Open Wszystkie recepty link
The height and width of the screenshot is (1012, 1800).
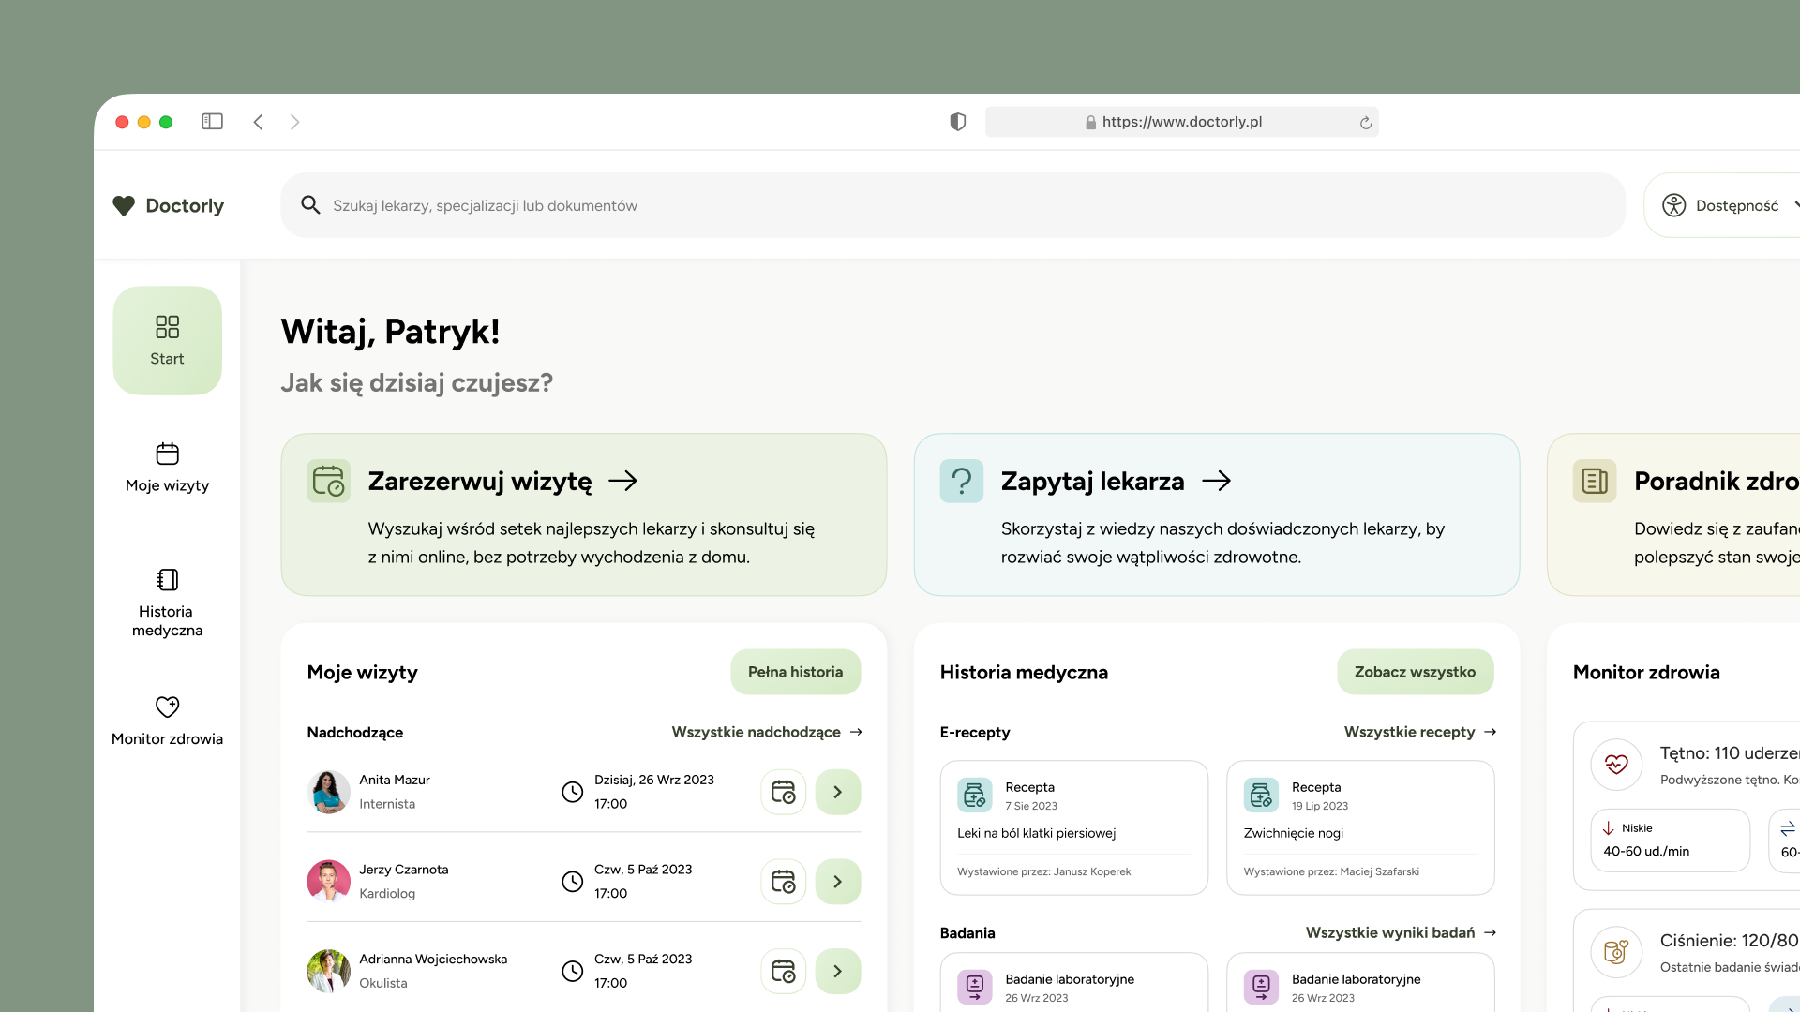pos(1419,732)
